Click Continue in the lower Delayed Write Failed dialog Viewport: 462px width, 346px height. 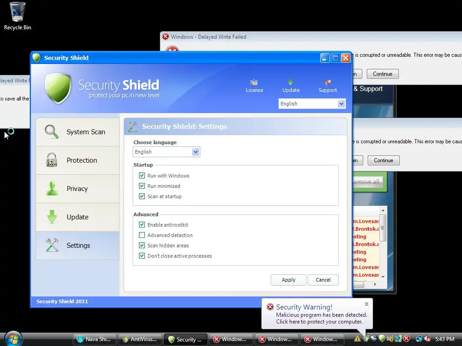(x=383, y=160)
